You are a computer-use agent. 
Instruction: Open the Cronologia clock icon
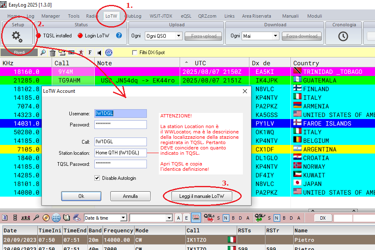[343, 36]
